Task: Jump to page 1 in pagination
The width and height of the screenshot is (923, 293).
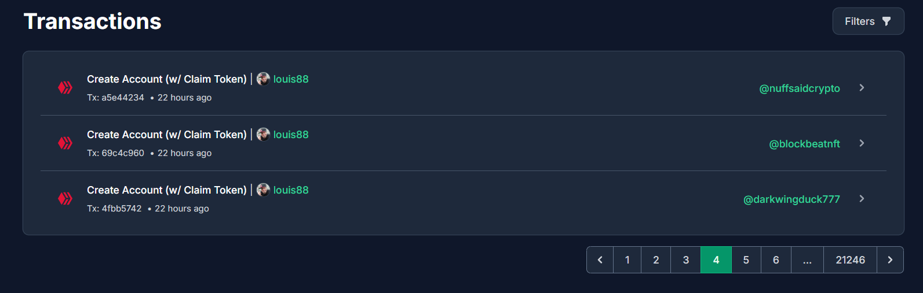Action: pyautogui.click(x=628, y=260)
